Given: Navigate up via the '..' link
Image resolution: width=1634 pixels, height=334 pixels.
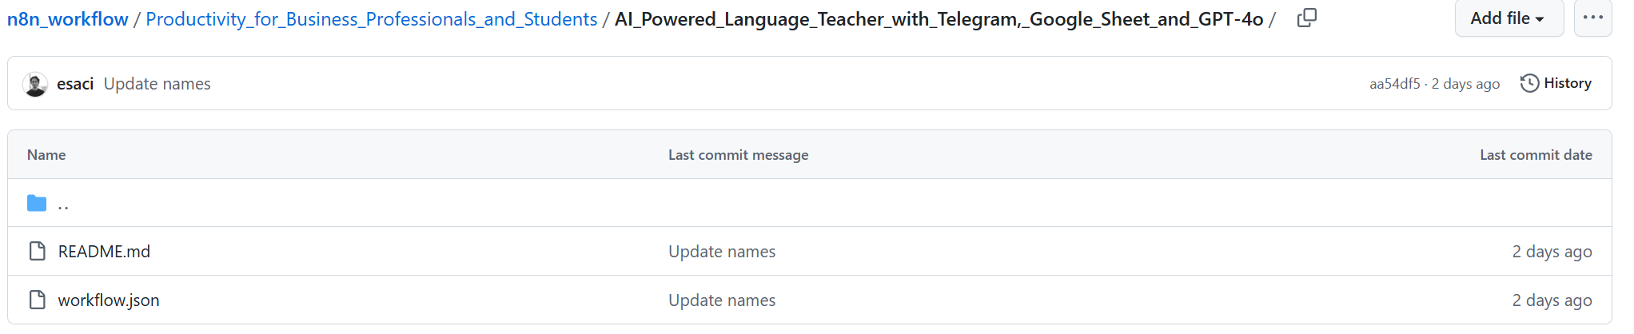Looking at the screenshot, I should [x=63, y=204].
